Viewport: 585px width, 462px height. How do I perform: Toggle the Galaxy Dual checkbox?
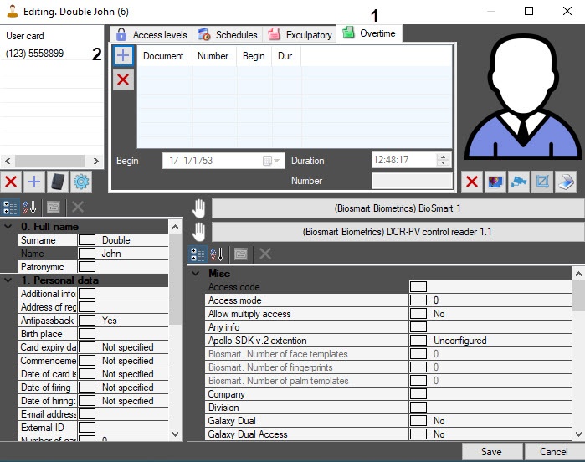pos(418,421)
